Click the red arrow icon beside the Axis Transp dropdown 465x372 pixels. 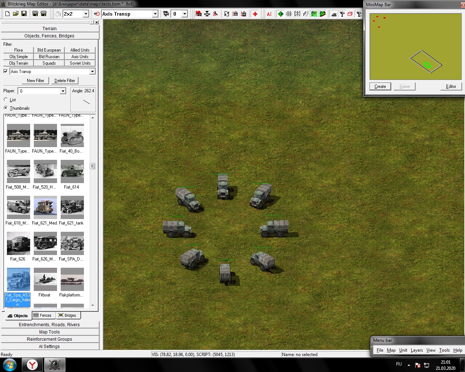pos(97,14)
